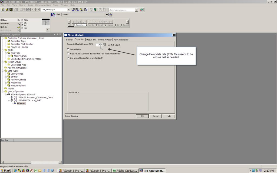Collapse the Motion Groups folder
This screenshot has height=173, width=277.
(3, 62)
